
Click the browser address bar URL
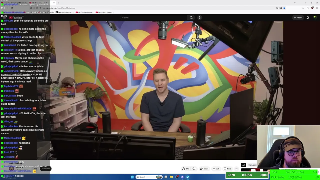point(59,8)
